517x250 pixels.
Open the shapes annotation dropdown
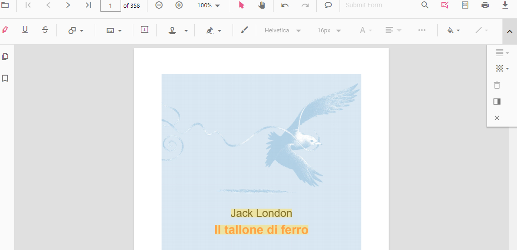point(76,31)
